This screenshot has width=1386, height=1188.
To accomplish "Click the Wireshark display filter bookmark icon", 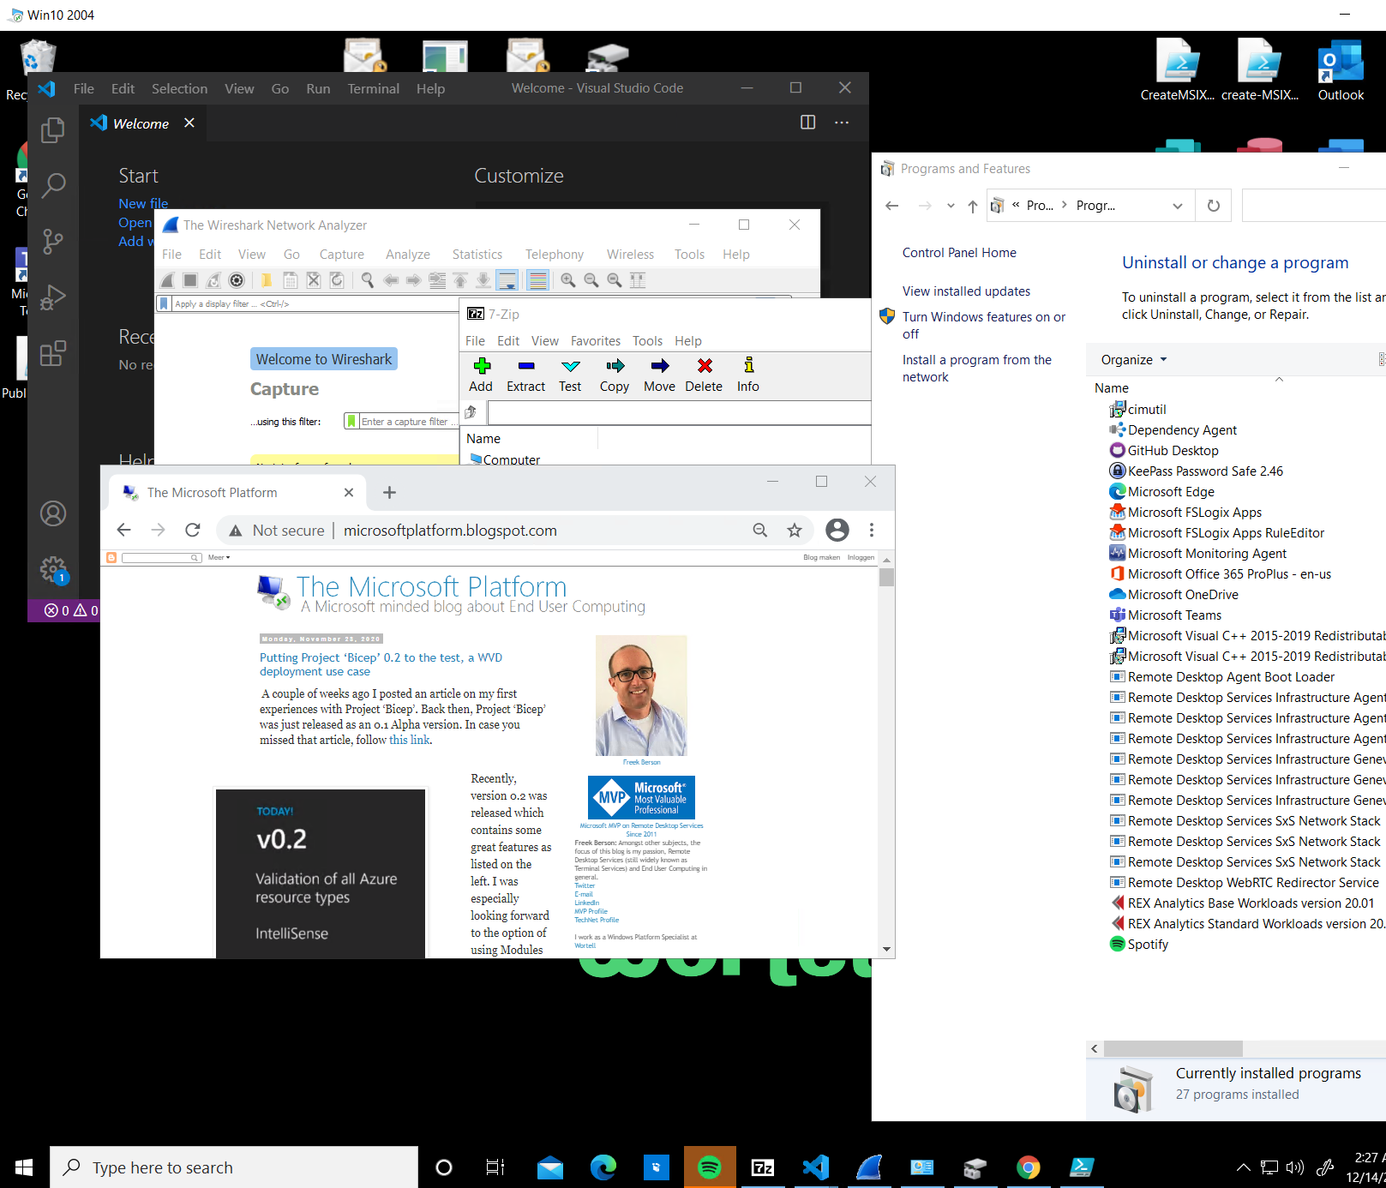I will coord(164,303).
